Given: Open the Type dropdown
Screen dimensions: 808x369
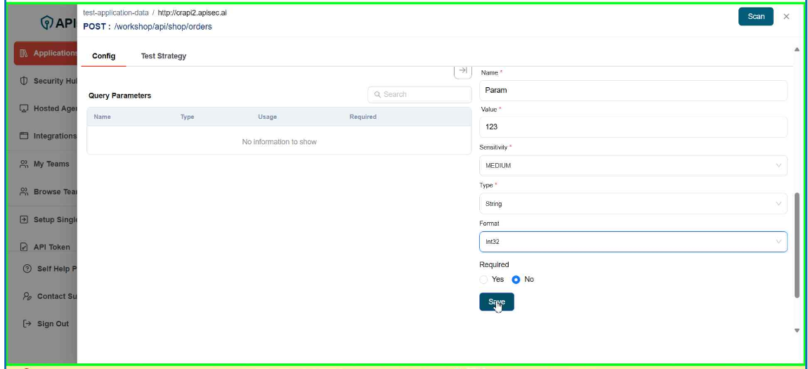Looking at the screenshot, I should (632, 204).
